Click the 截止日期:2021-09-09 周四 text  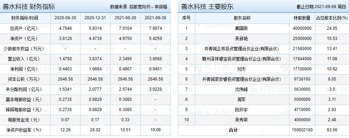point(321,7)
